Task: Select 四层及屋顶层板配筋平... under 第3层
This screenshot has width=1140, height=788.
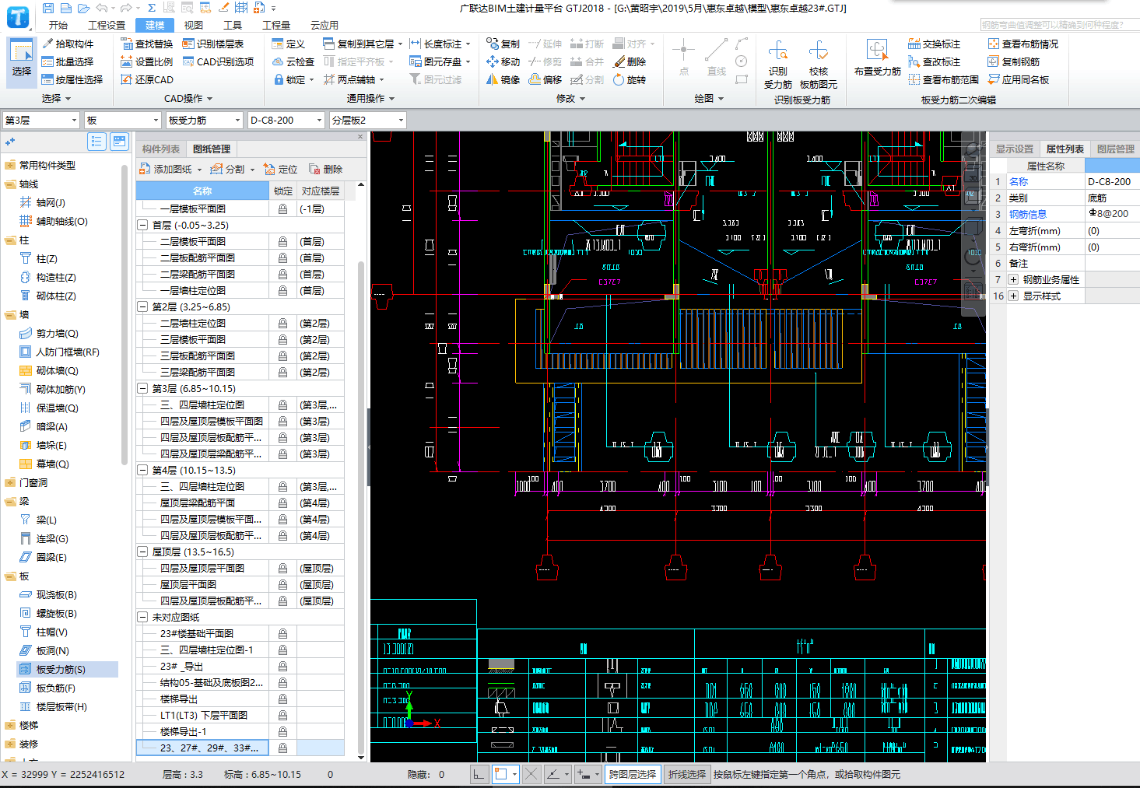Action: point(212,437)
